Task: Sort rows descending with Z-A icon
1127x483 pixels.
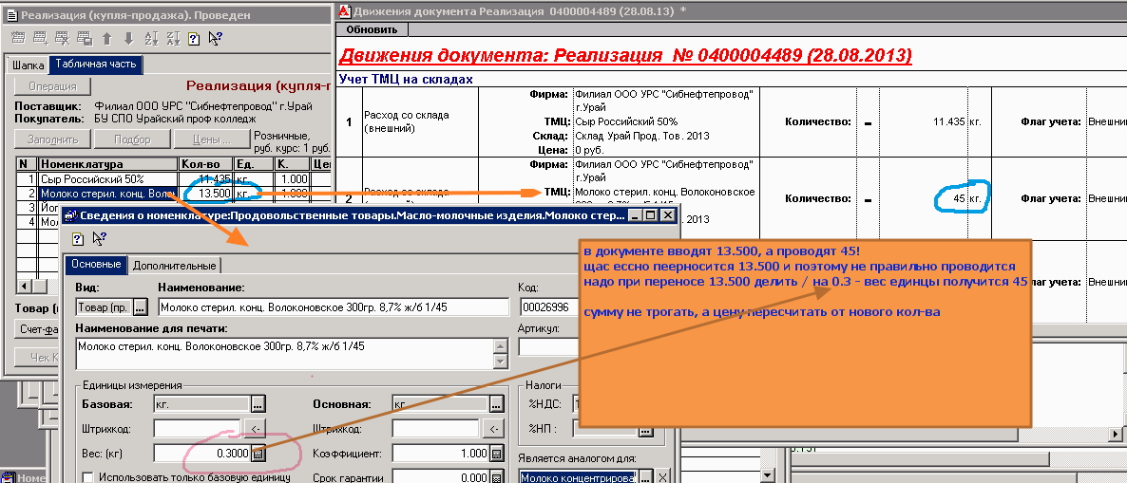Action: tap(173, 39)
